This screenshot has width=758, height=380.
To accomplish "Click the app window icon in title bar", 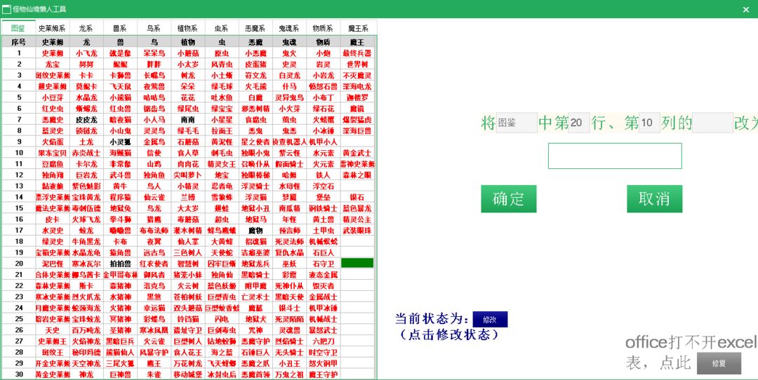I will [7, 8].
